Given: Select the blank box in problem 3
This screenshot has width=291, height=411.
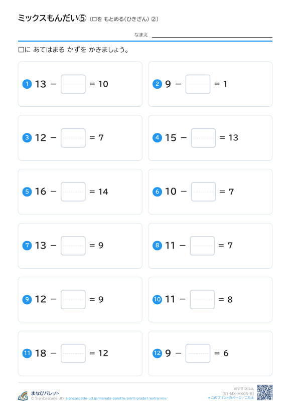Looking at the screenshot, I should pyautogui.click(x=73, y=138).
